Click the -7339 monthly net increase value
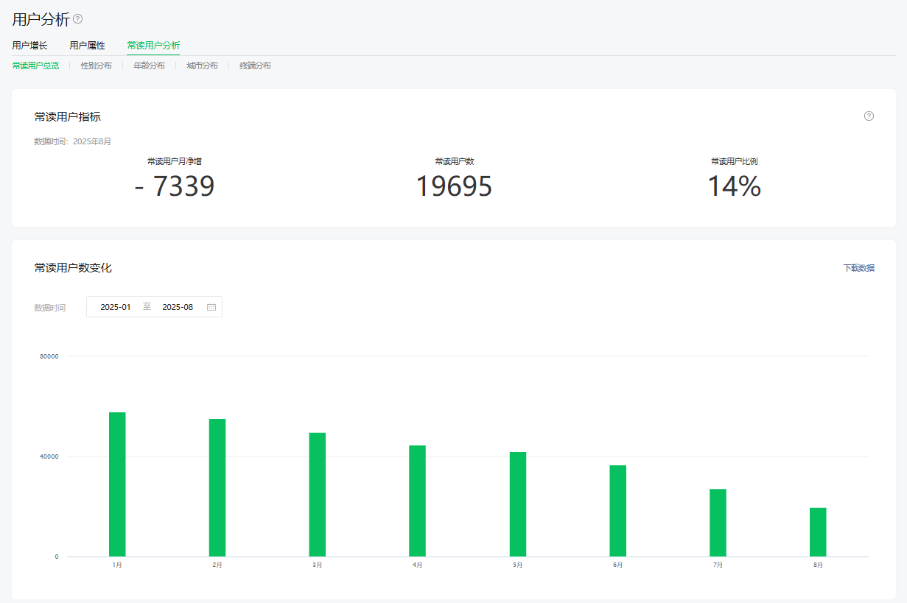The height and width of the screenshot is (603, 907). pyautogui.click(x=175, y=187)
